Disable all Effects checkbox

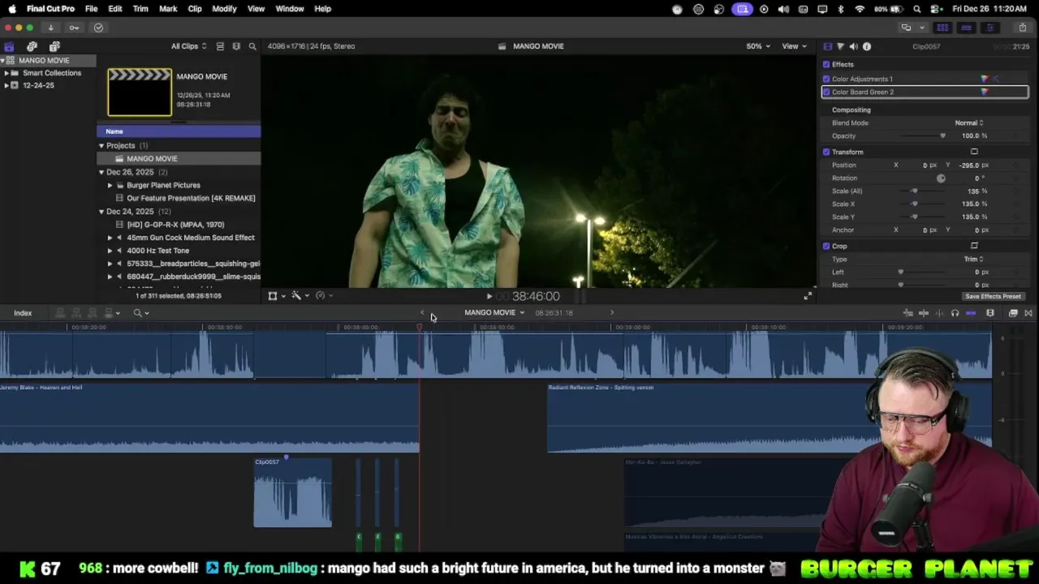click(826, 64)
